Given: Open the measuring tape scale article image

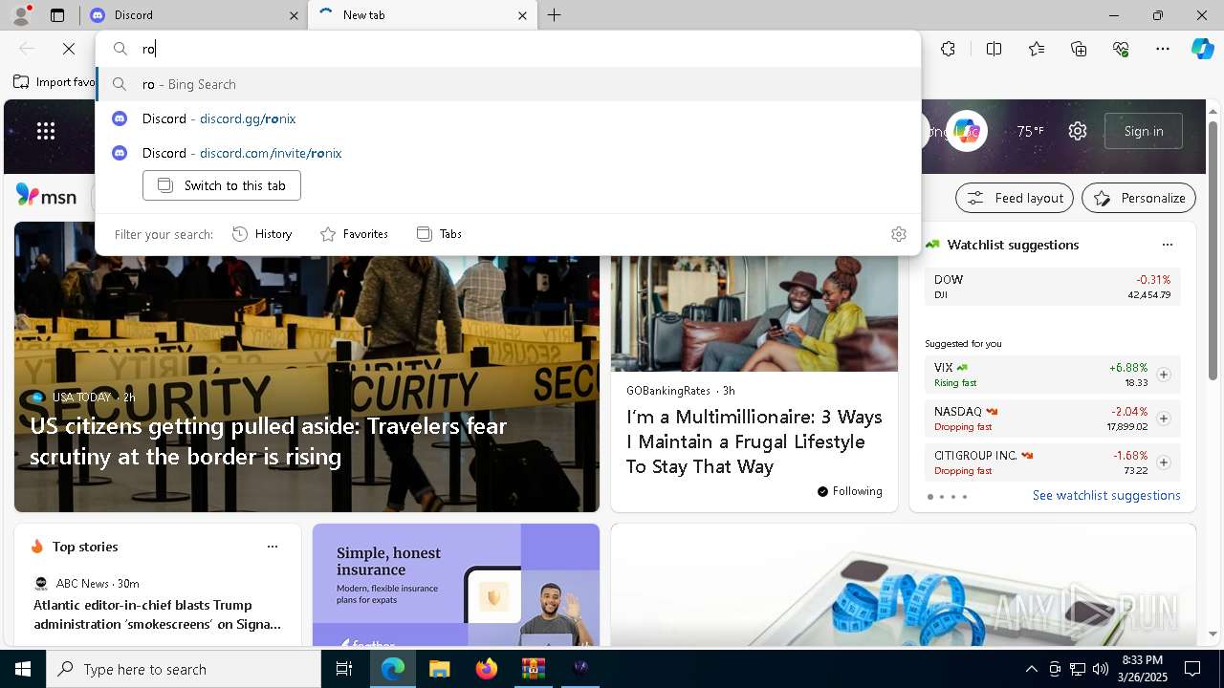Looking at the screenshot, I should click(x=904, y=585).
